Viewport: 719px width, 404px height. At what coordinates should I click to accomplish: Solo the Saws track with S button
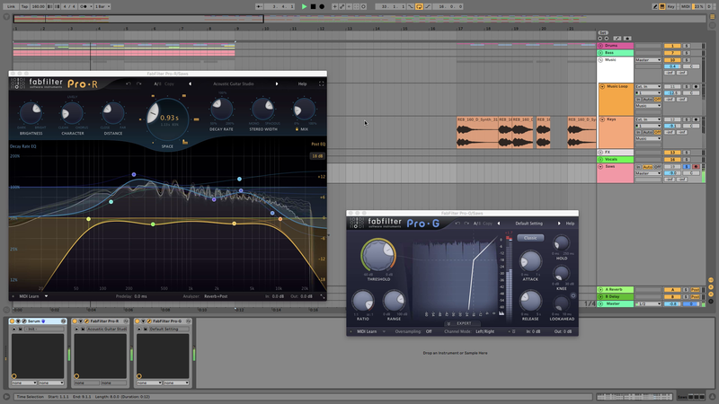tap(687, 167)
